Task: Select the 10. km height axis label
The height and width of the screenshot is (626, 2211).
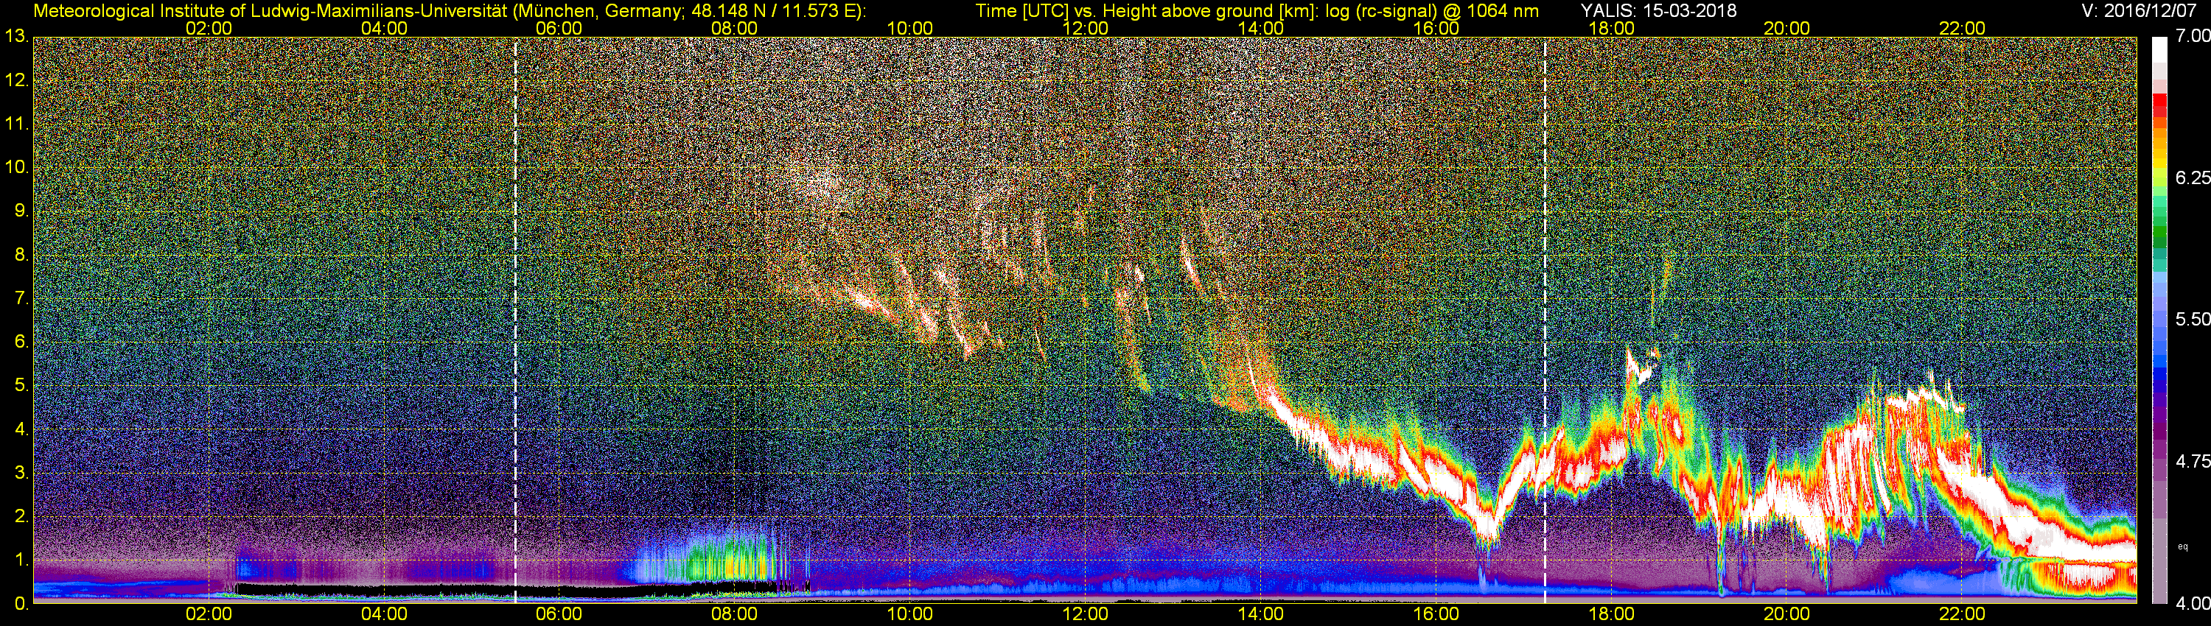Action: [x=16, y=167]
